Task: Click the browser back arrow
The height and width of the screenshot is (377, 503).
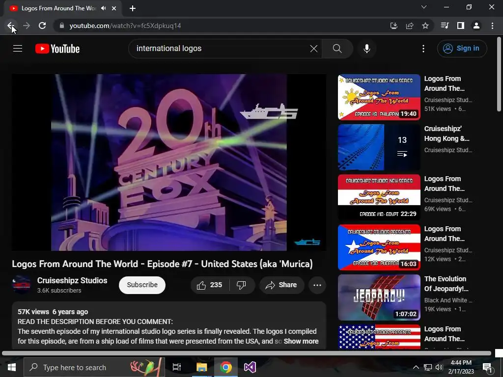Action: pos(11,26)
